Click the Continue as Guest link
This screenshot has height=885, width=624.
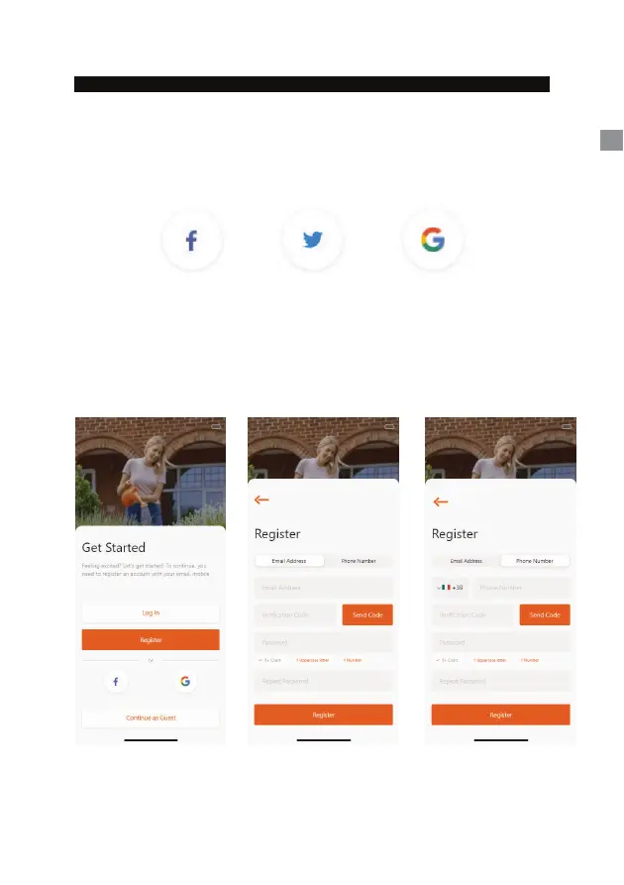coord(151,718)
